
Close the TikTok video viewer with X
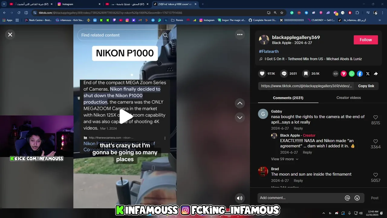click(10, 35)
